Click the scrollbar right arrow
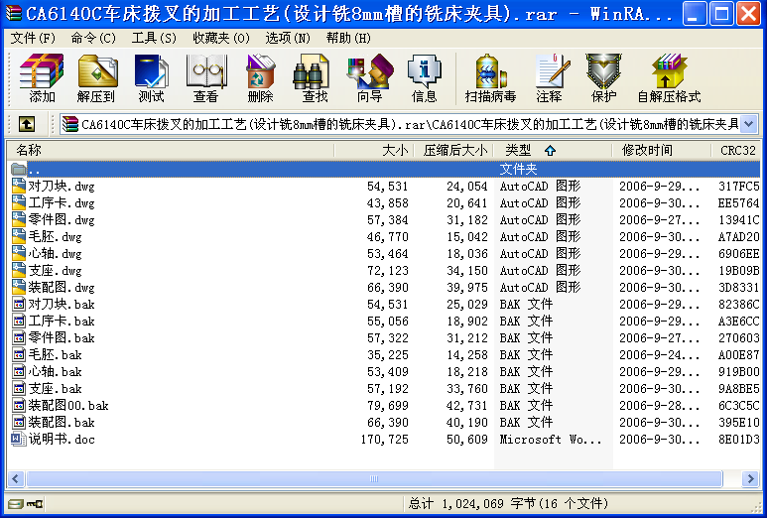767x518 pixels. point(750,478)
